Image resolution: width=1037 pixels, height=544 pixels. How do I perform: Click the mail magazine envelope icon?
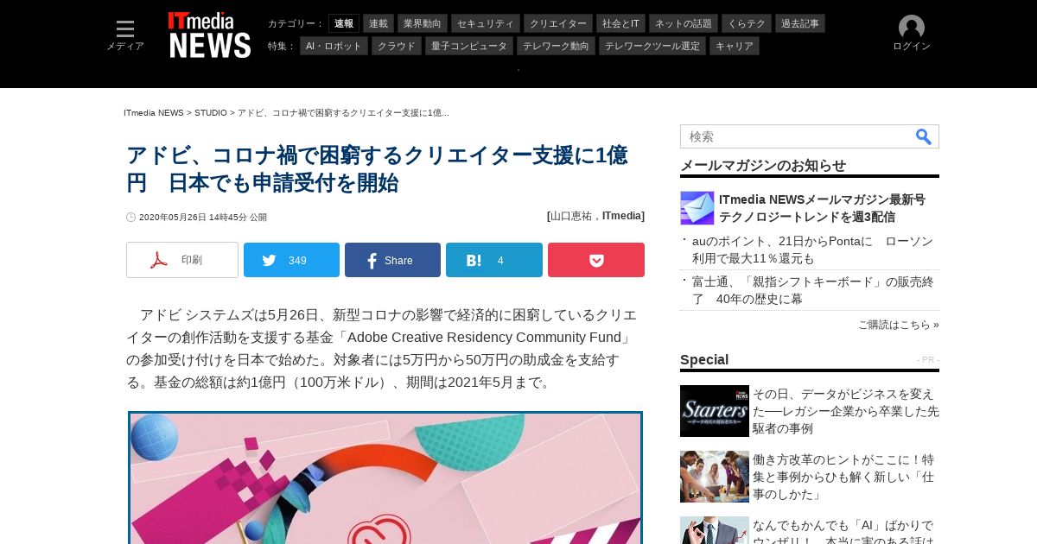pos(697,208)
